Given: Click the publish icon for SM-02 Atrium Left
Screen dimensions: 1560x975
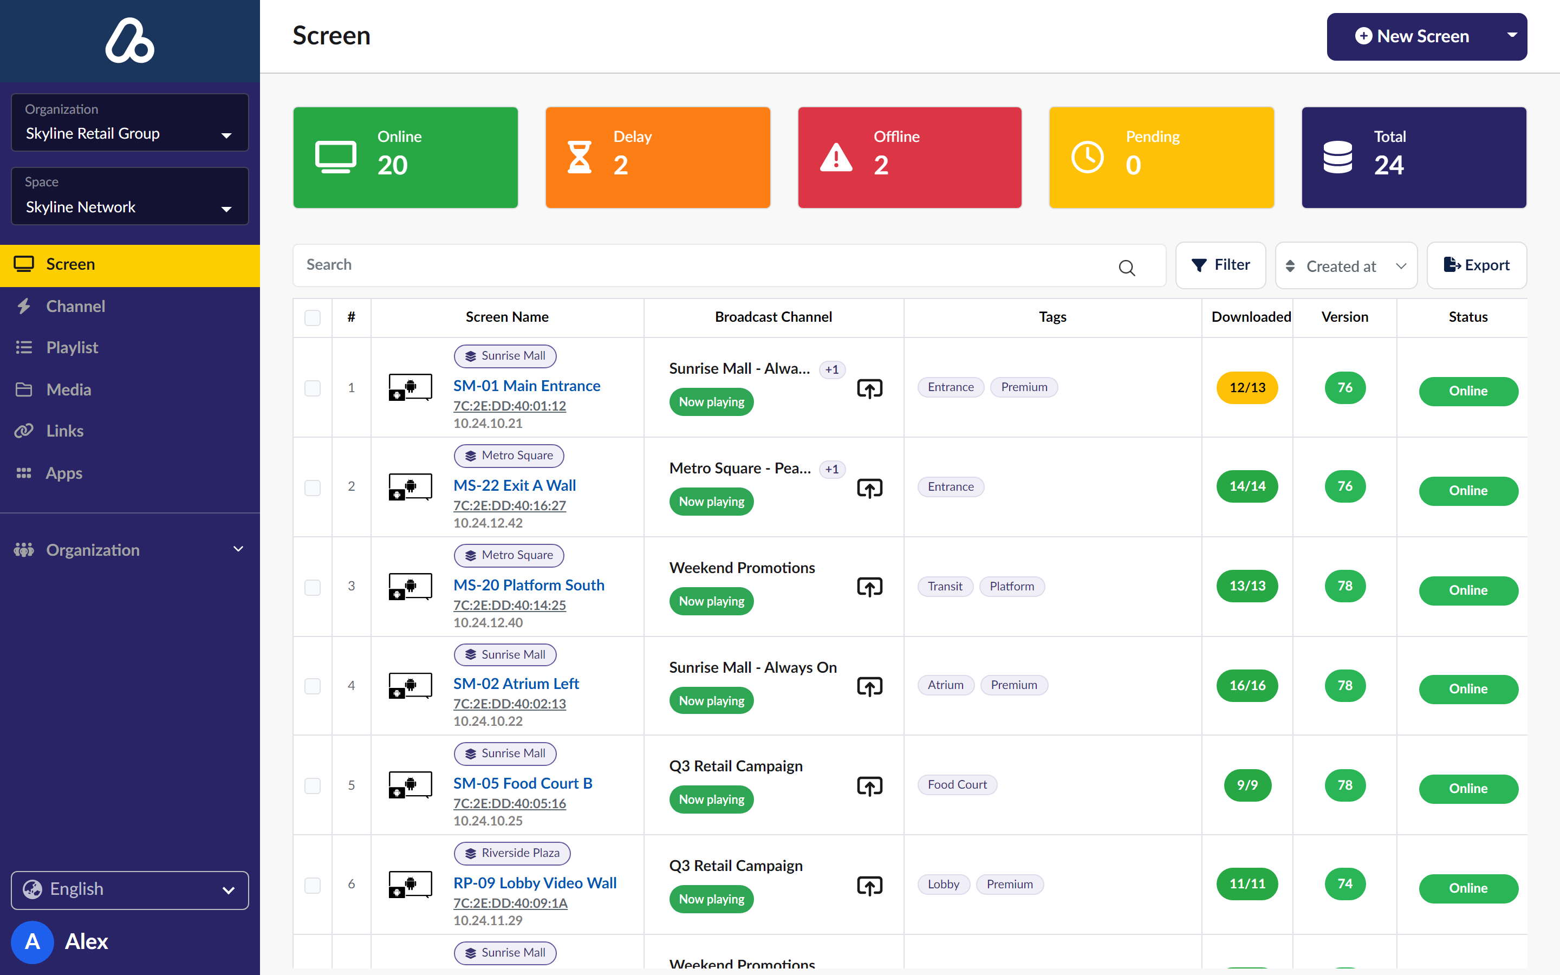Looking at the screenshot, I should [x=869, y=687].
